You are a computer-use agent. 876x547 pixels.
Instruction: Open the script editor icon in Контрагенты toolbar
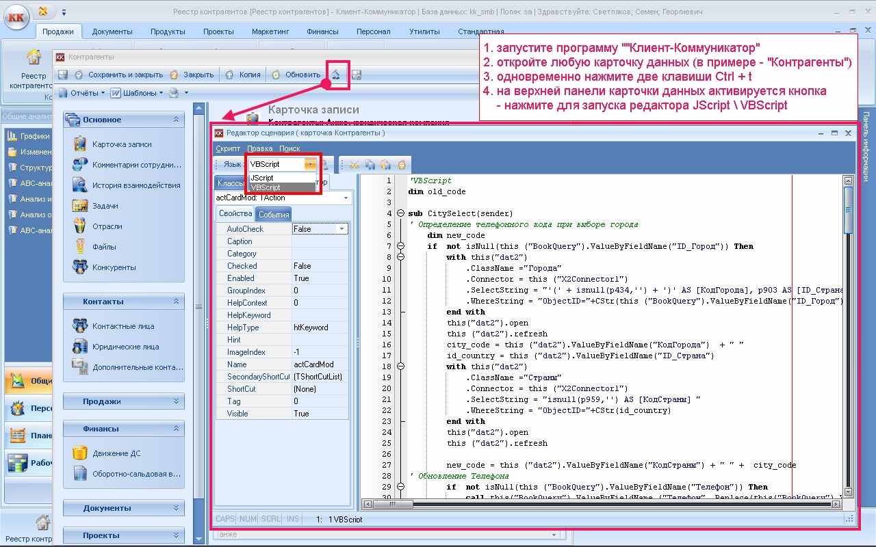tap(336, 75)
